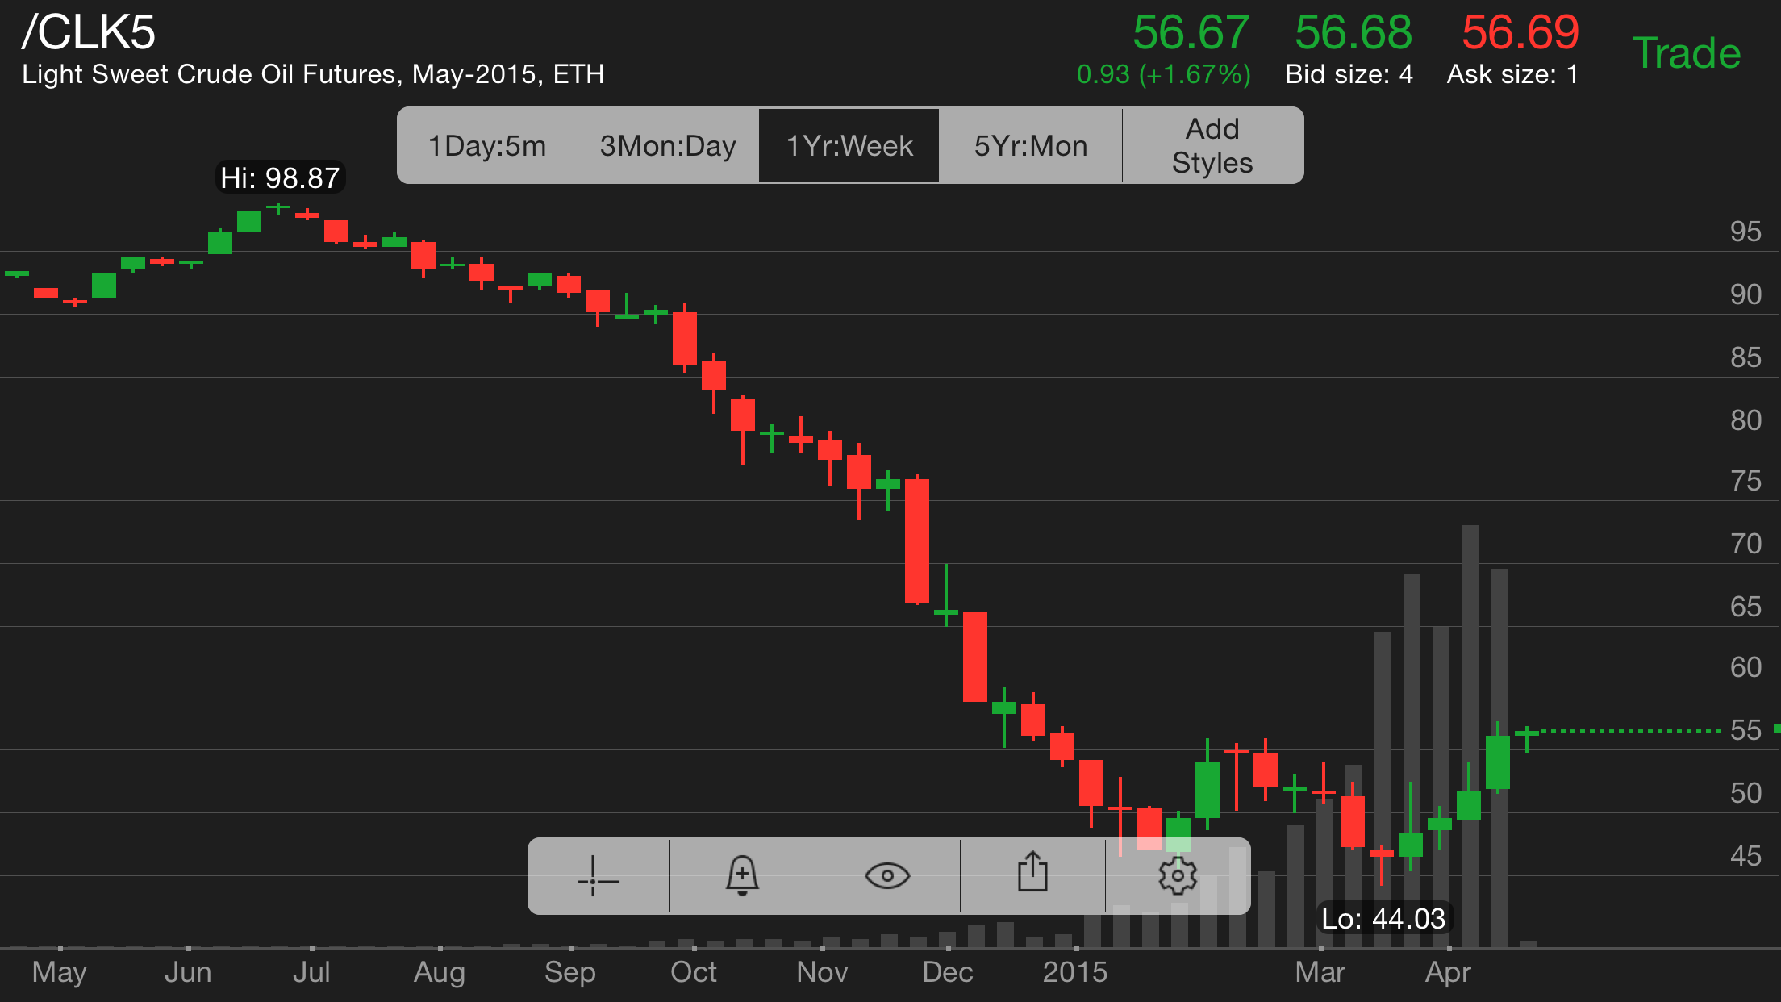The width and height of the screenshot is (1781, 1002).
Task: Tap the change value 0.93 (+1.67%)
Action: [1164, 74]
